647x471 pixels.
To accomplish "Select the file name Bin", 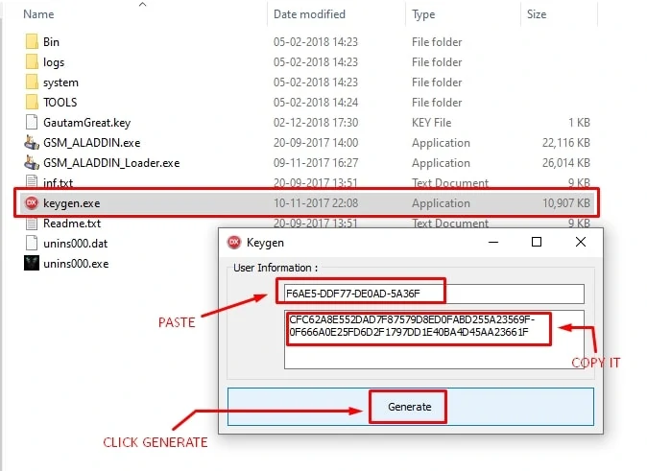I will tap(51, 42).
